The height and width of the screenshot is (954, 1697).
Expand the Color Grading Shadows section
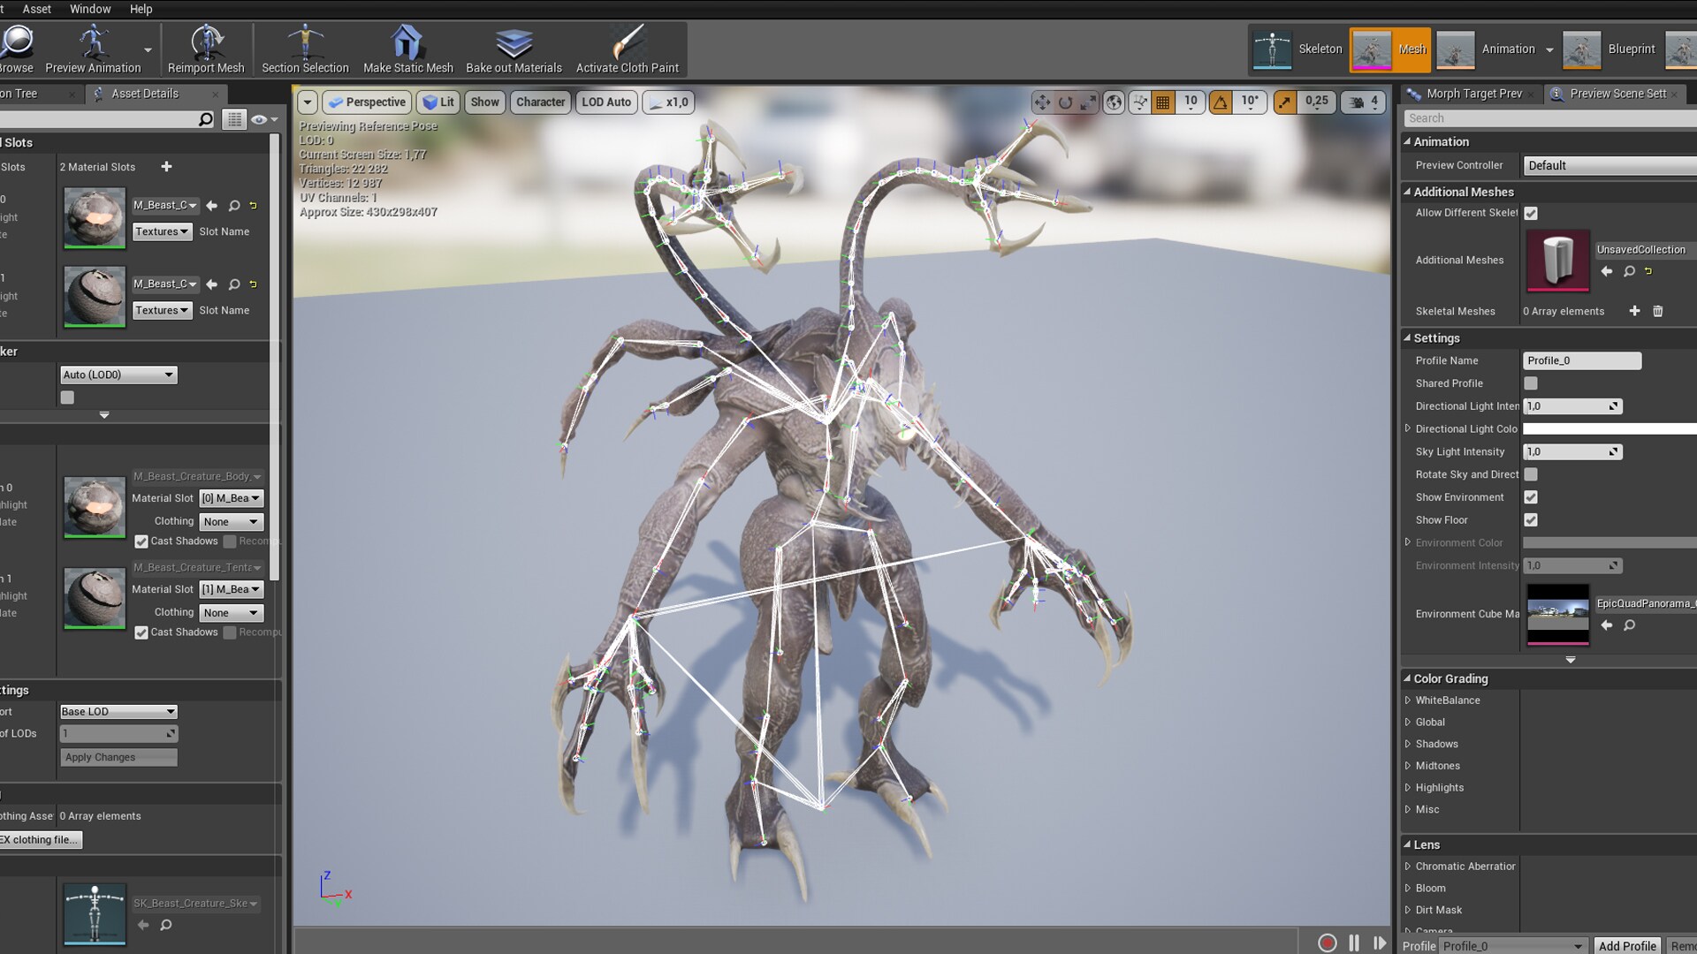pos(1410,744)
